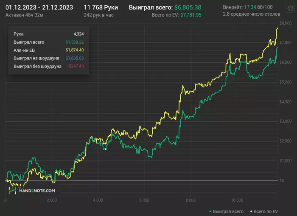Click the 'Выиграл на шоудауне' tooltip row
The height and width of the screenshot is (216, 297).
49,58
